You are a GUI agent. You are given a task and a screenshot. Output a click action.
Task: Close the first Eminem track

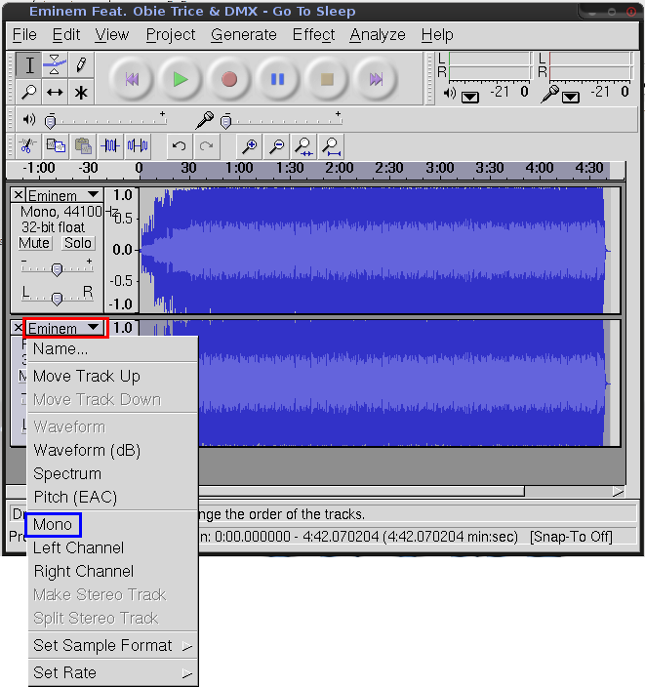(x=19, y=195)
